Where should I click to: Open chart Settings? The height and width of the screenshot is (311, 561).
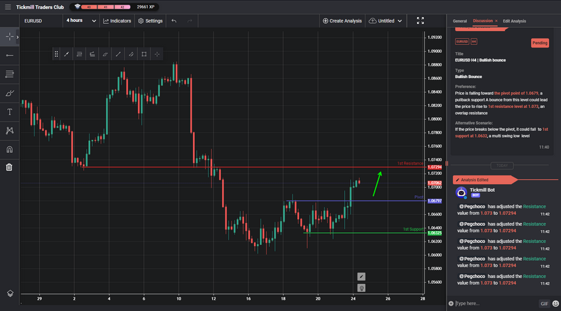pos(151,21)
